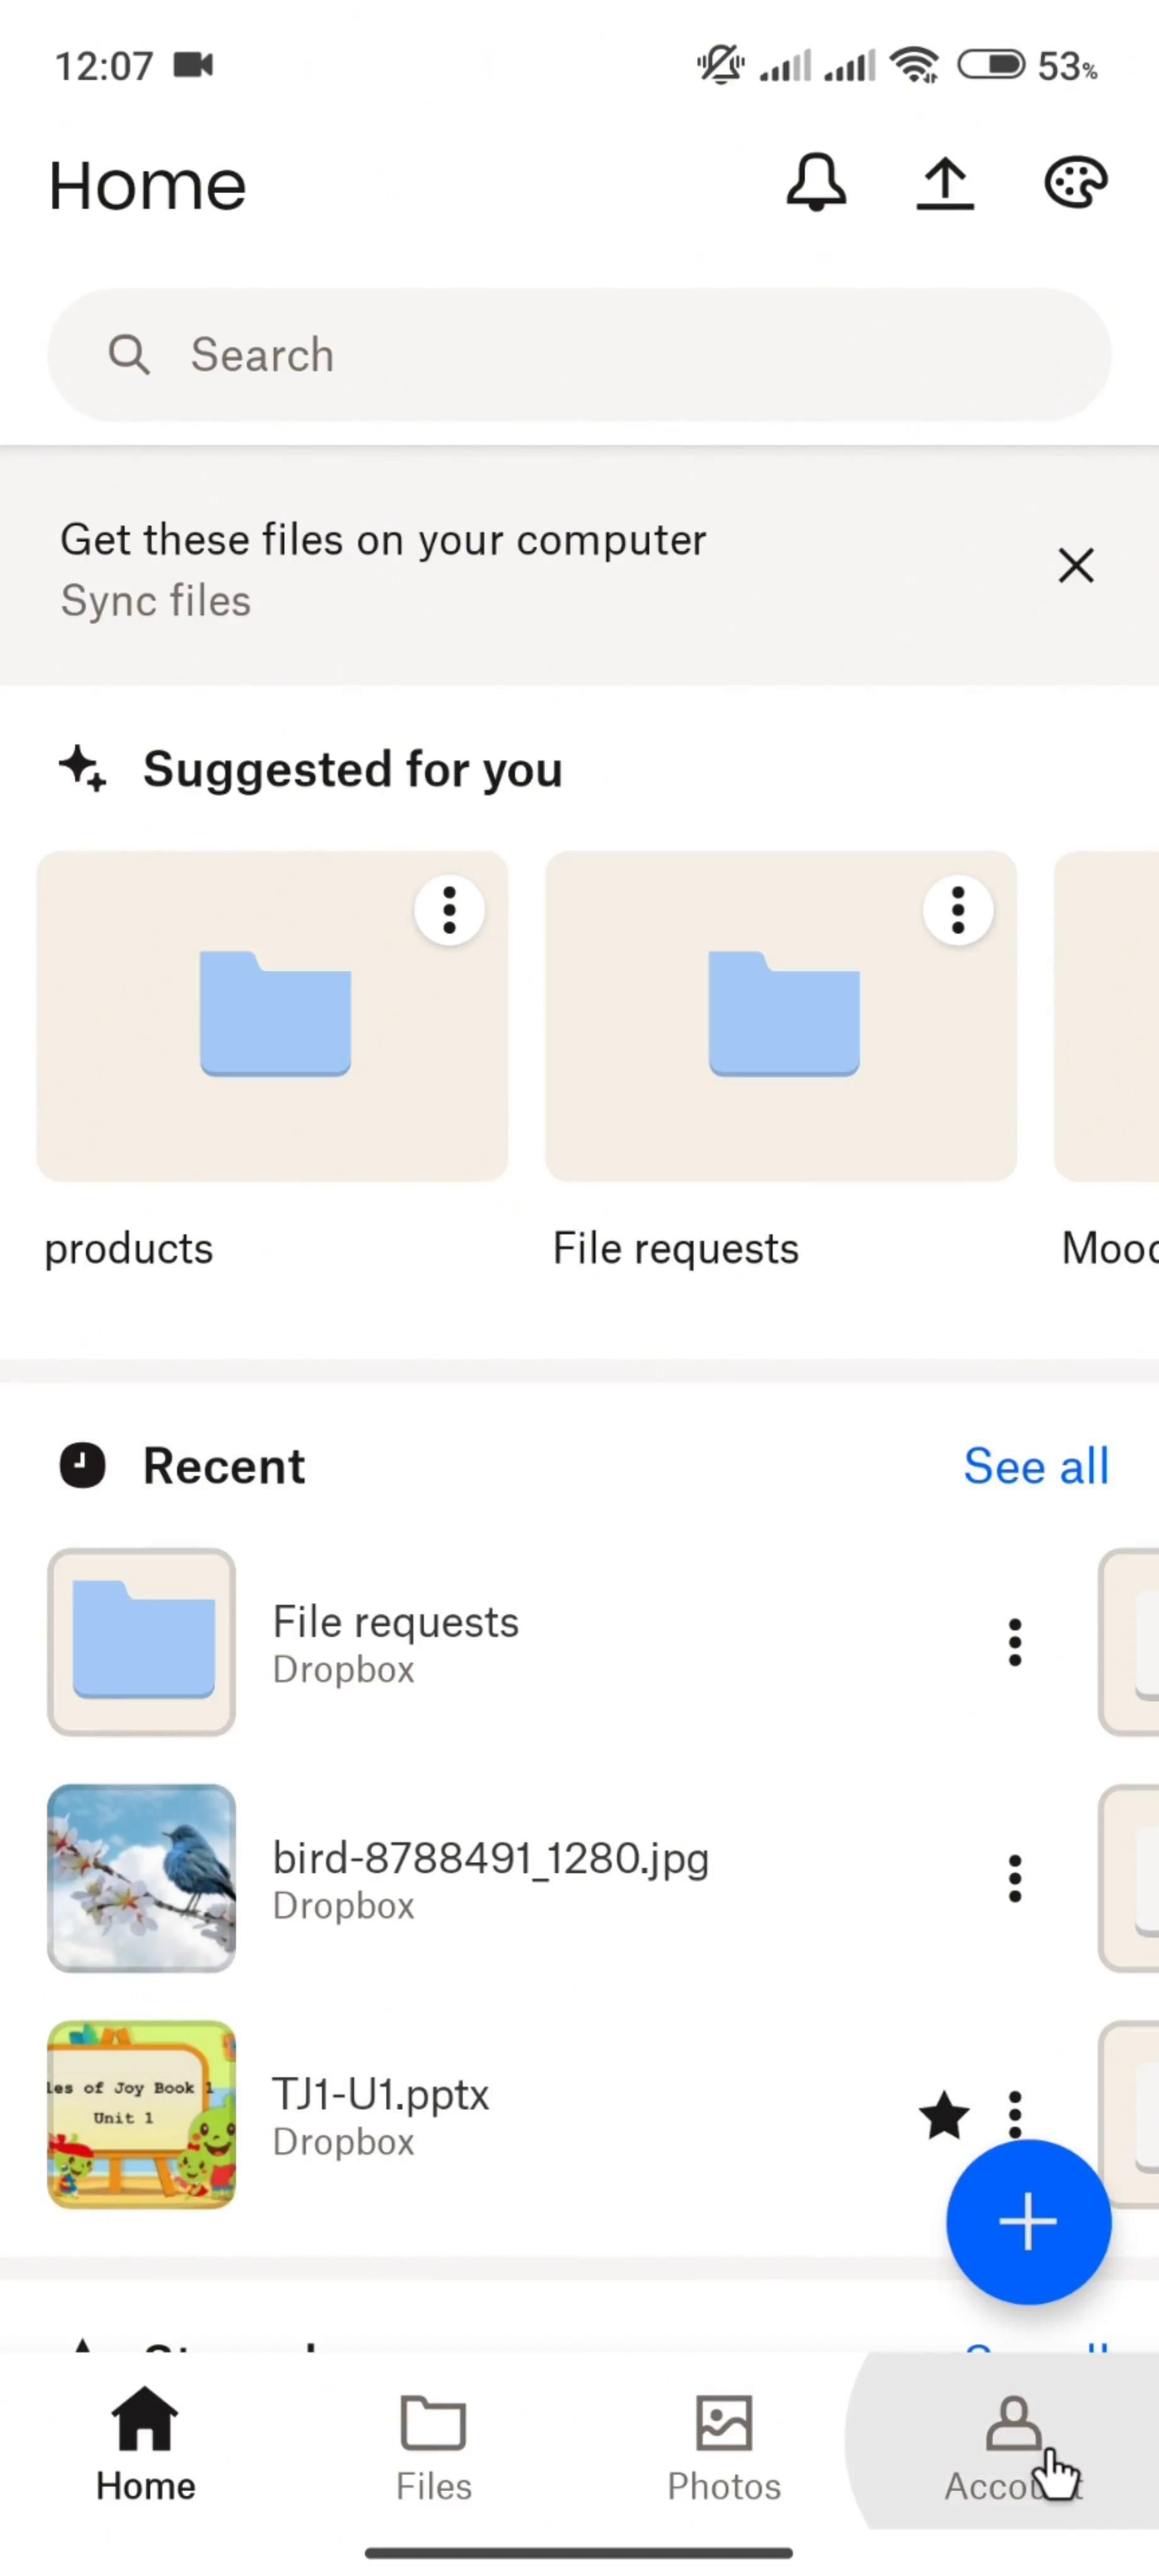Tap the Sync files link

(156, 602)
